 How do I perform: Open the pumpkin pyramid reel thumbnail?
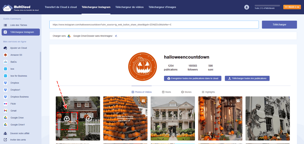point(125,119)
